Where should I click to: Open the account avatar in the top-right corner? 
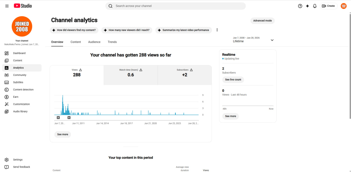pyautogui.click(x=344, y=6)
